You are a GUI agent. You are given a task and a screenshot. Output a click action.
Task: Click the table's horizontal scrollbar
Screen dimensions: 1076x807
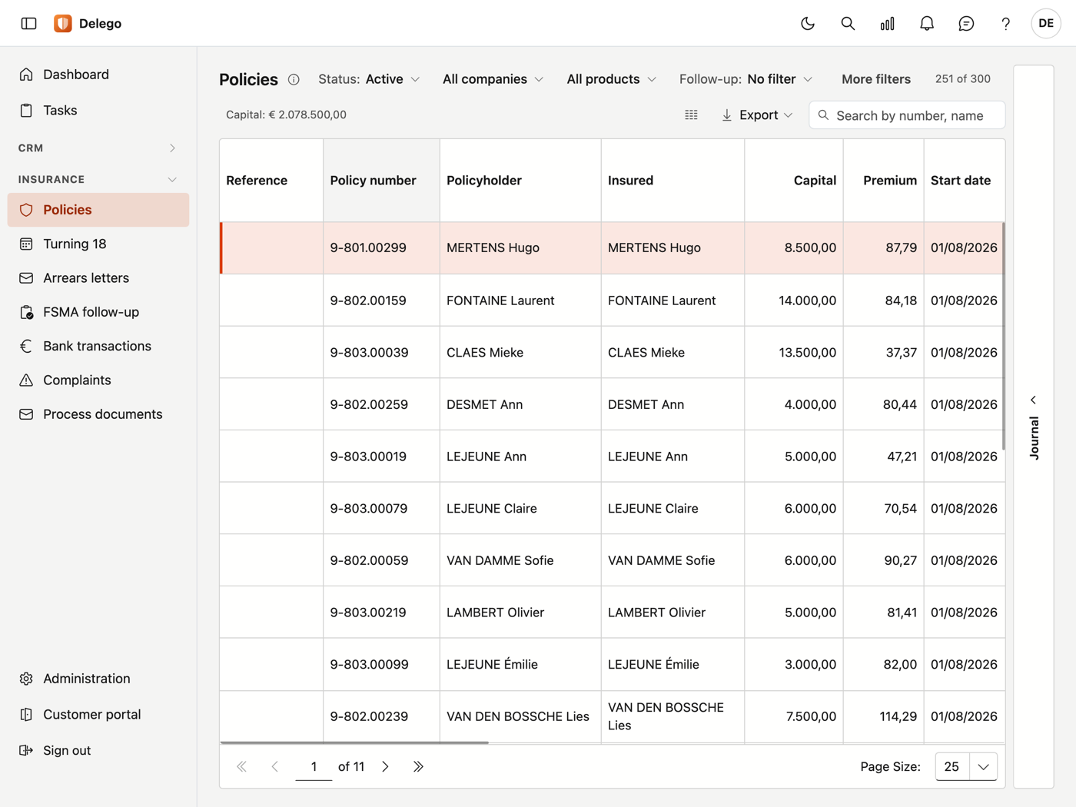pyautogui.click(x=354, y=742)
